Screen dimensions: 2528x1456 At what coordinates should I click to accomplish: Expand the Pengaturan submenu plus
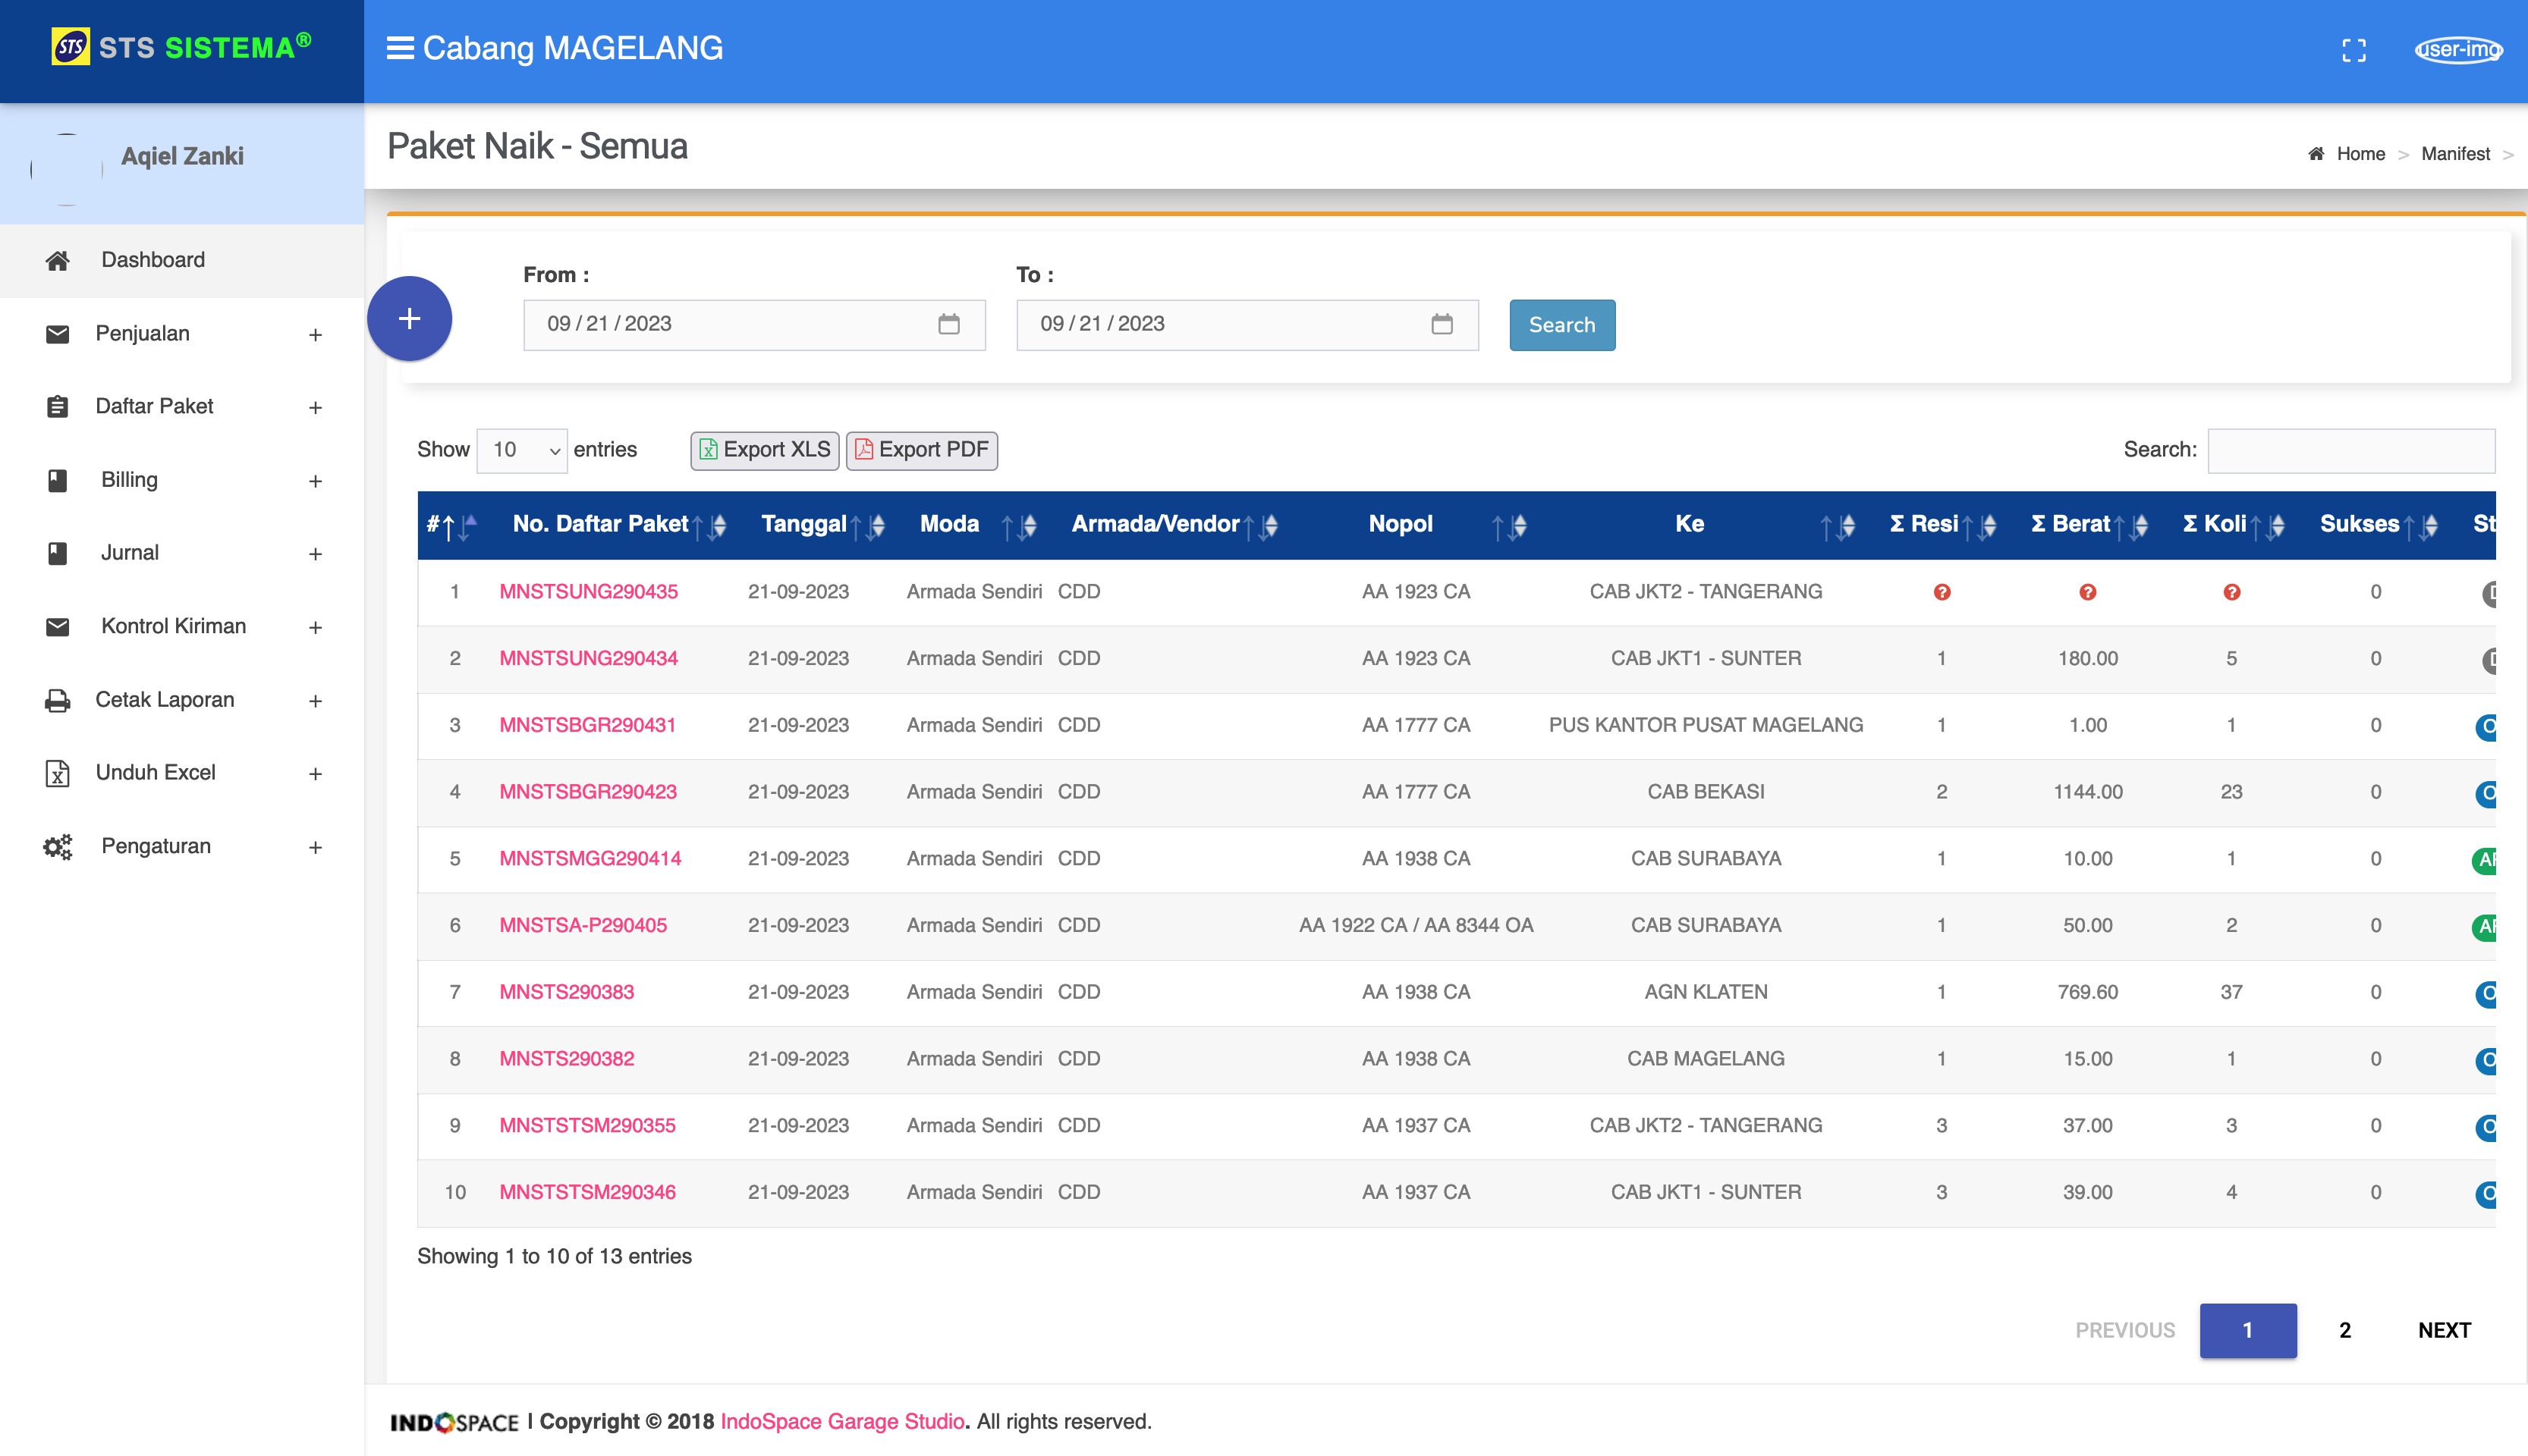coord(315,848)
